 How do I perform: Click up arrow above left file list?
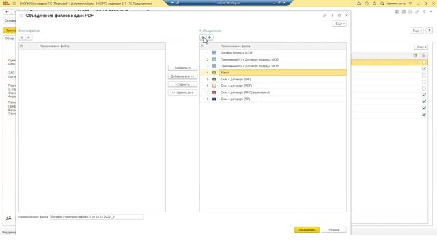22,37
